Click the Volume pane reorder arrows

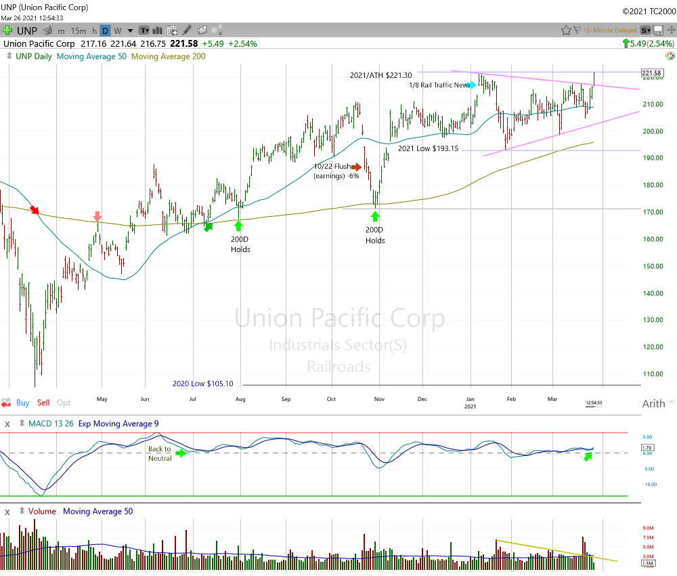[22, 511]
